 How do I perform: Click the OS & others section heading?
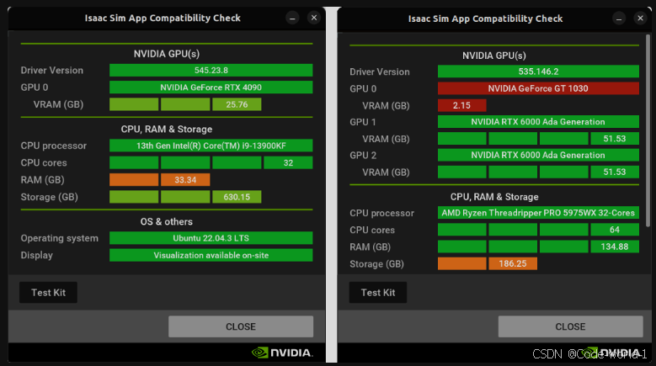click(x=167, y=221)
